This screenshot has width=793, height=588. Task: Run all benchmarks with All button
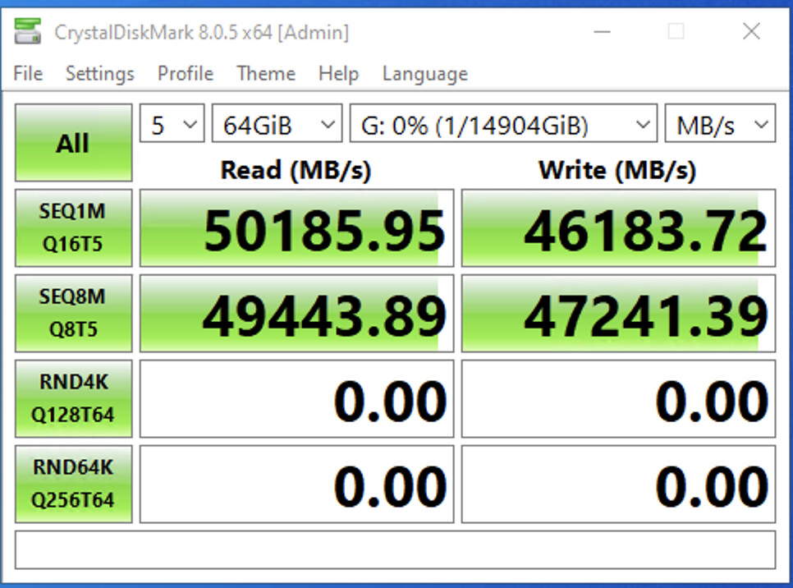(73, 144)
